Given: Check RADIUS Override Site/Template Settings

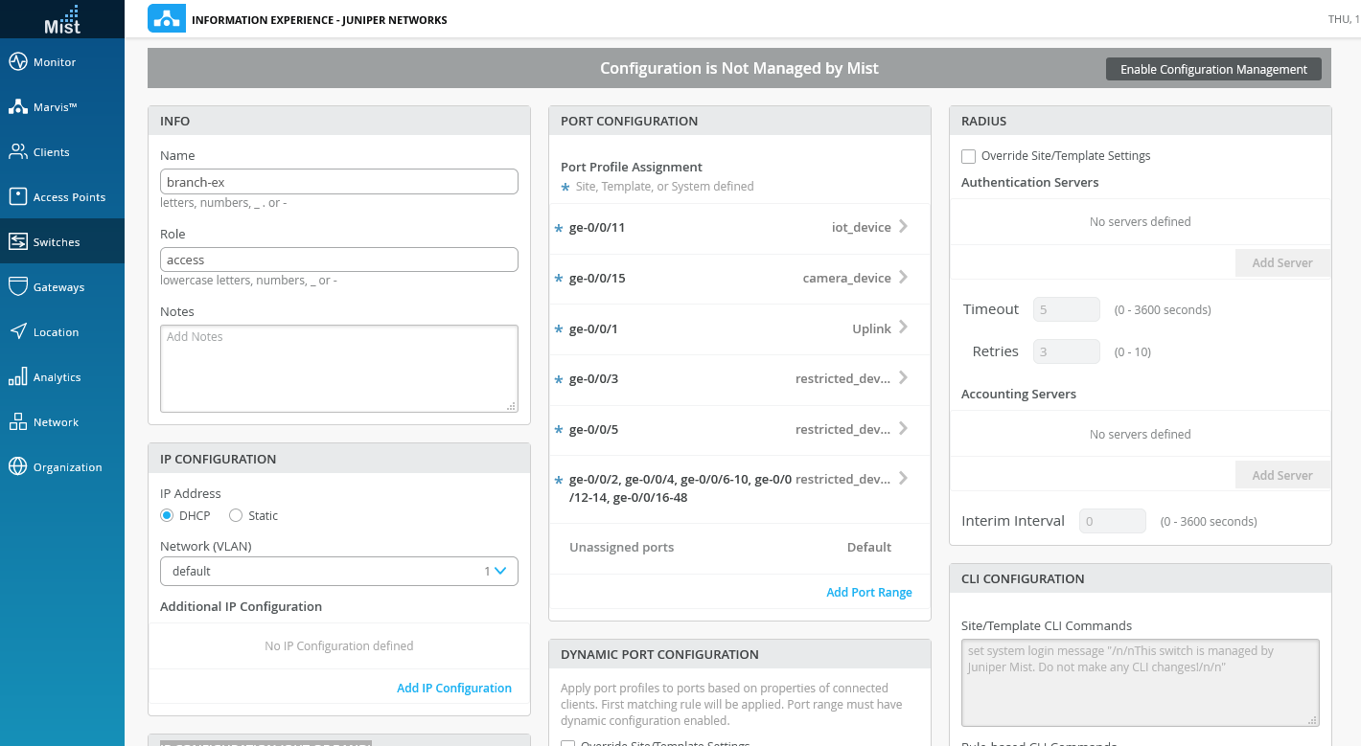Looking at the screenshot, I should [x=969, y=156].
